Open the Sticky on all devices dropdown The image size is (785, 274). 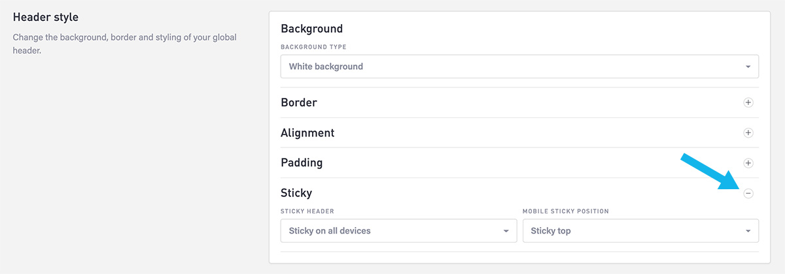click(398, 231)
